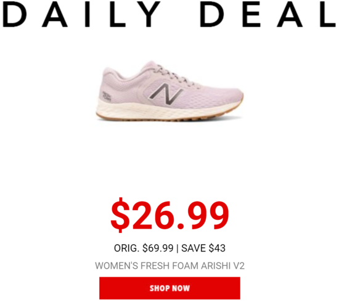Click the Fresh Foam heel logo on the shoe
The image size is (339, 302).
107,96
